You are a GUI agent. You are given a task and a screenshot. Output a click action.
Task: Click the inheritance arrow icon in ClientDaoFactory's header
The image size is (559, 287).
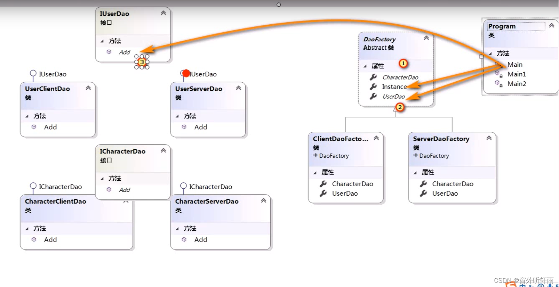(315, 155)
